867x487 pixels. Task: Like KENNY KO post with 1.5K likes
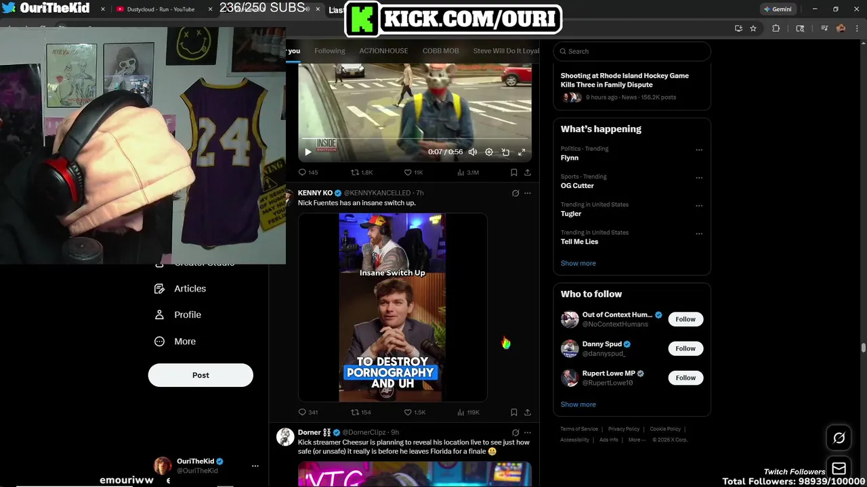(x=415, y=412)
